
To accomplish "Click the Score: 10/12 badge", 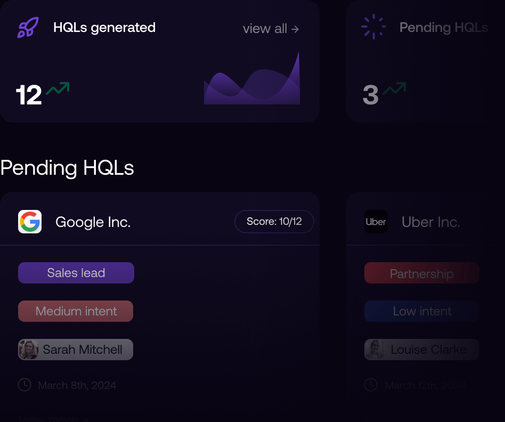I will click(274, 222).
